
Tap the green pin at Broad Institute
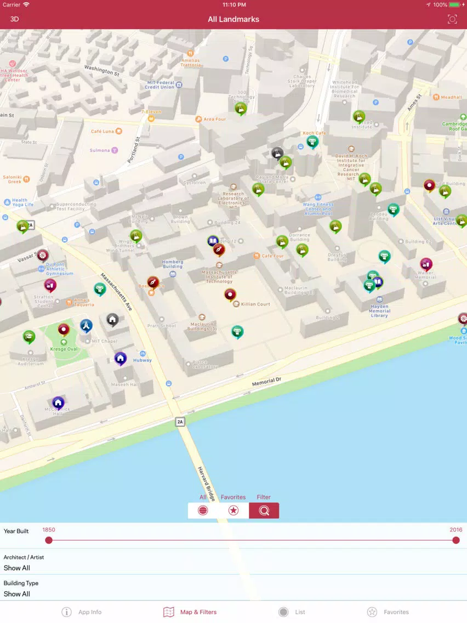(x=359, y=117)
